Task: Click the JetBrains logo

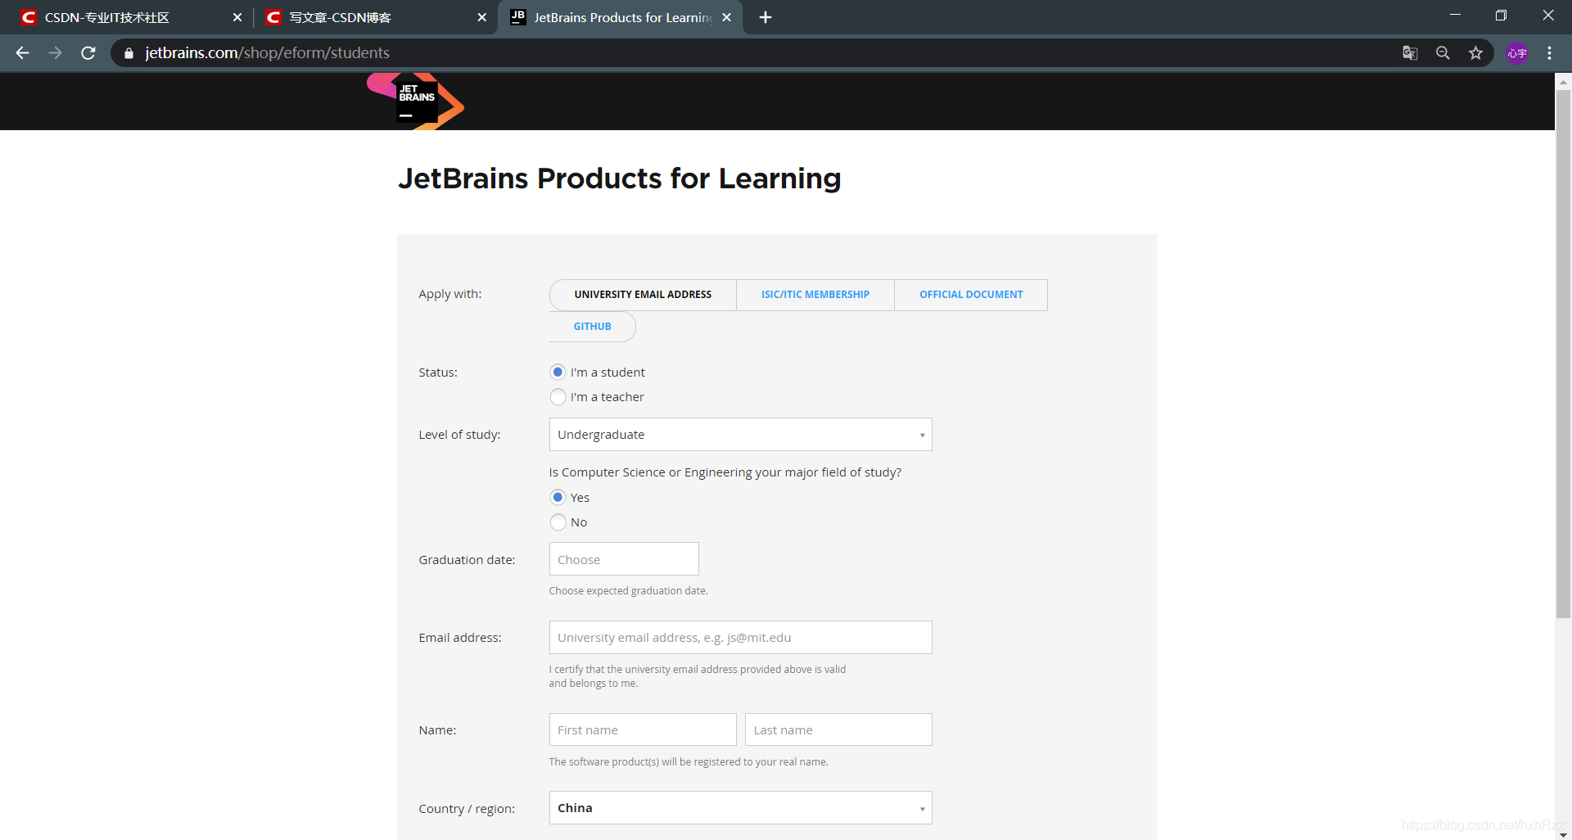Action: 416,102
